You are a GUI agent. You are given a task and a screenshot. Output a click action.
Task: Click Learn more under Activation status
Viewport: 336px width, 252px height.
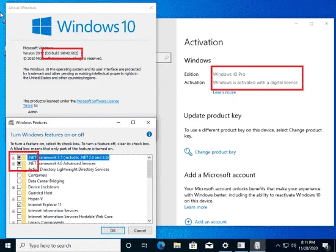tap(224, 92)
